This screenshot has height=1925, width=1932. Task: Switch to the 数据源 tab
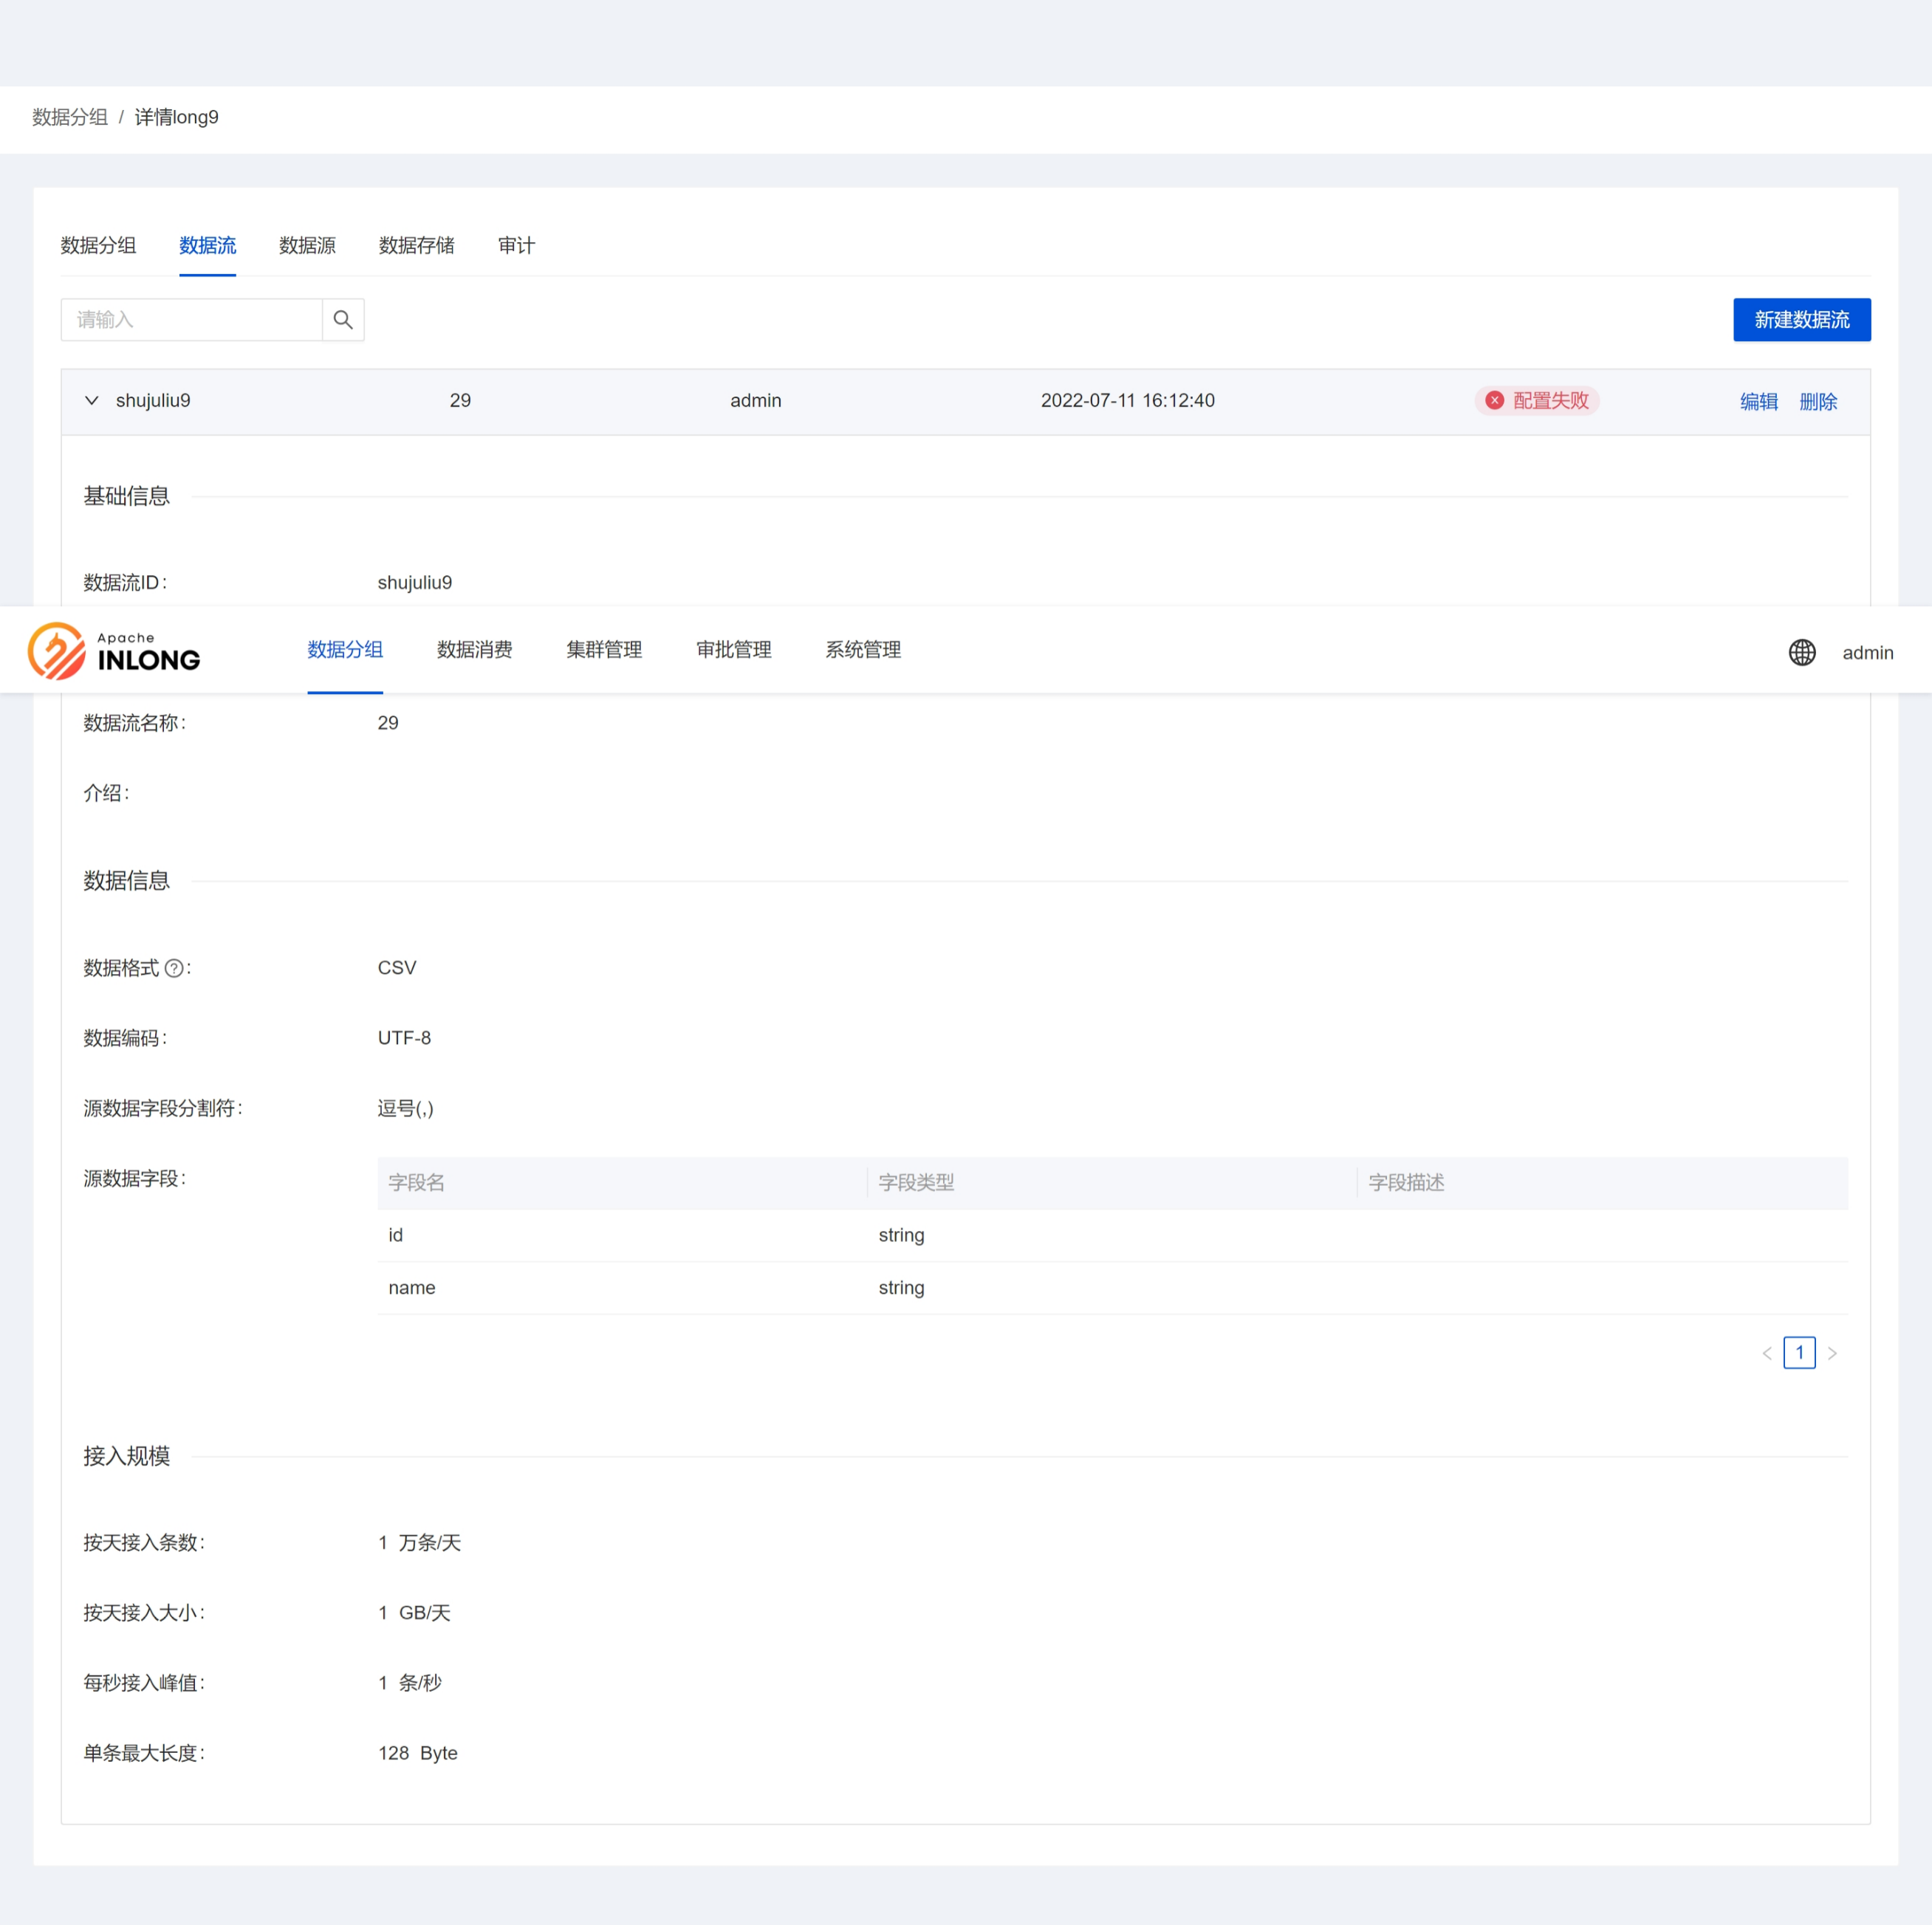pyautogui.click(x=307, y=245)
